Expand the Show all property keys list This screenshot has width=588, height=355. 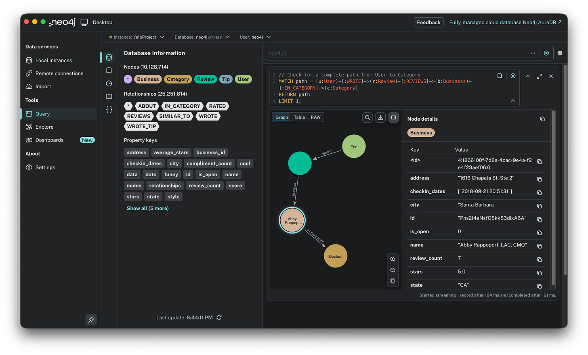[x=147, y=208]
